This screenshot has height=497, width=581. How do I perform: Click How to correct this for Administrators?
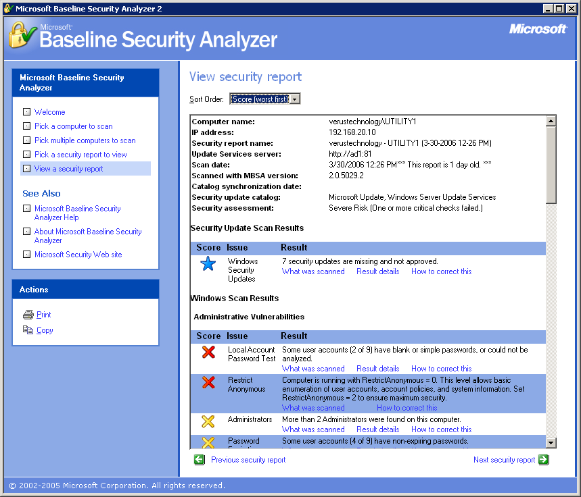coord(441,429)
